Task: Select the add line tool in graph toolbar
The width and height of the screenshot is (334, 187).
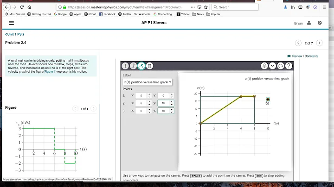Action: 133,66
